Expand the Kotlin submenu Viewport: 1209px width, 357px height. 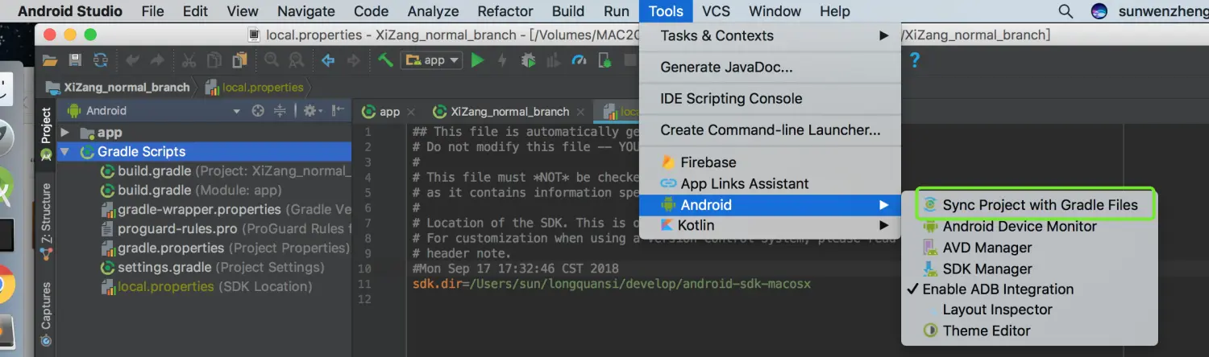[x=770, y=225]
